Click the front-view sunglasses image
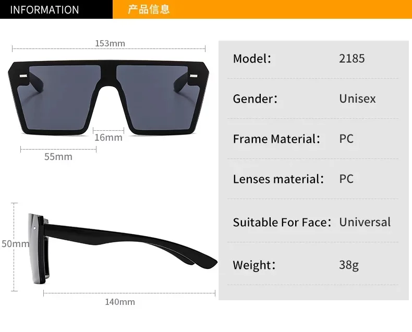Image resolution: width=412 pixels, height=332 pixels. tap(108, 97)
